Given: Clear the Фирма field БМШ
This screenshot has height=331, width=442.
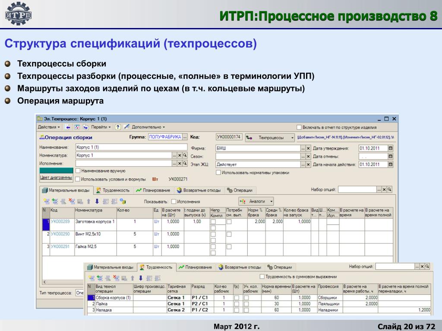Looking at the screenshot, I should [x=308, y=148].
